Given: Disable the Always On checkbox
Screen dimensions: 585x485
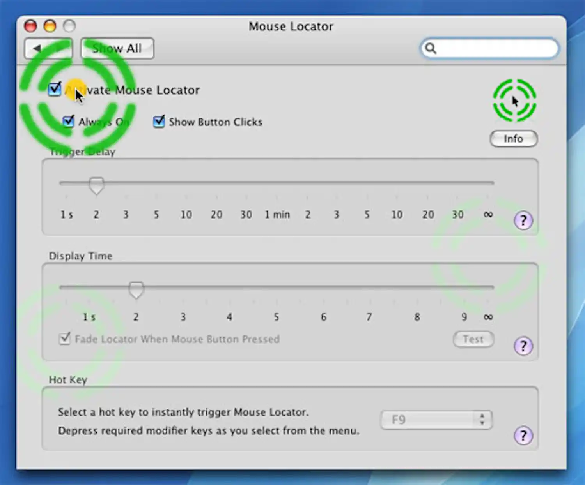Looking at the screenshot, I should (68, 122).
